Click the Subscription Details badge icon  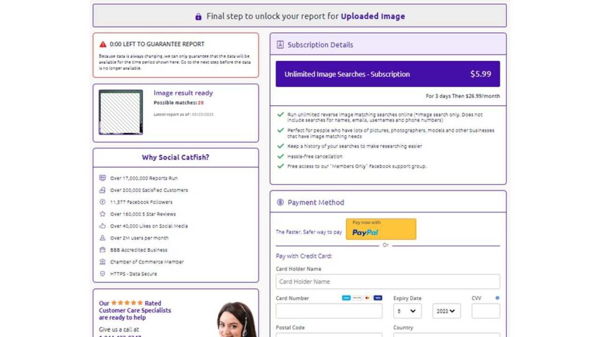(x=280, y=44)
